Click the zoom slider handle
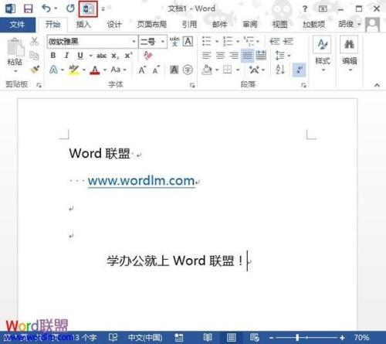The image size is (386, 344). tap(297, 337)
